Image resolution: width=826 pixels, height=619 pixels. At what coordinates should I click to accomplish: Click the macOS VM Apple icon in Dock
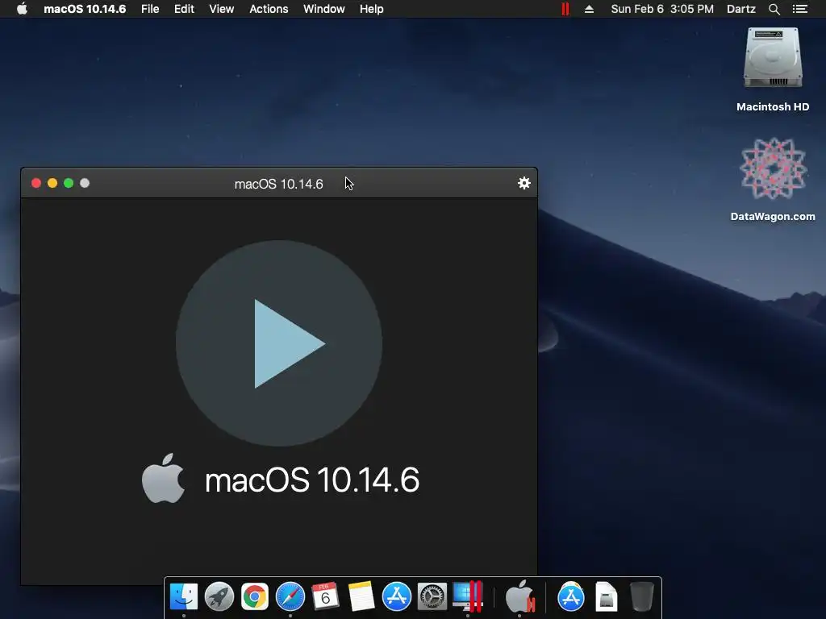point(520,596)
